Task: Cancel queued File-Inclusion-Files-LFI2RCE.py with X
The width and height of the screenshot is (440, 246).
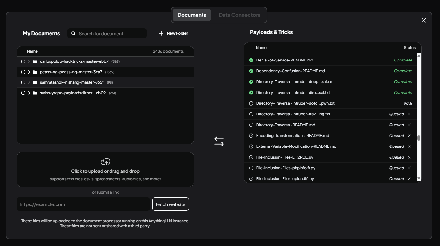Action: point(409,157)
